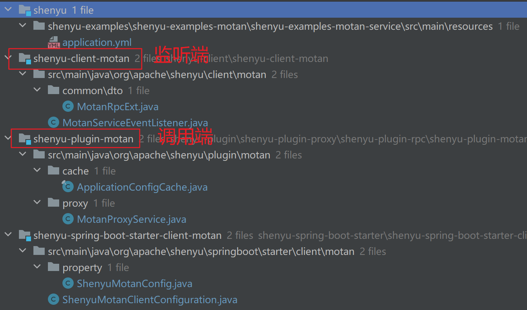This screenshot has height=310, width=527.
Task: Select shenyu-plugin-motan module name
Action: tap(83, 139)
